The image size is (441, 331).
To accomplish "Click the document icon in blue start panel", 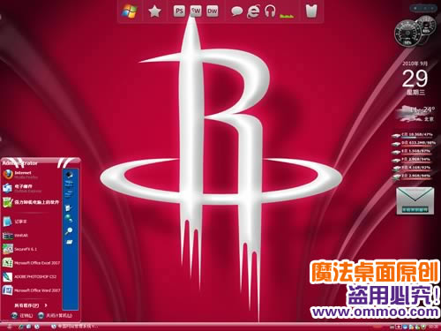I will click(69, 208).
